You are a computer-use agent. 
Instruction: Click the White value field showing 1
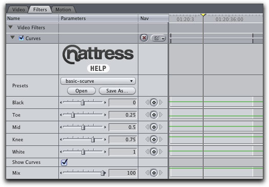[x=123, y=152]
